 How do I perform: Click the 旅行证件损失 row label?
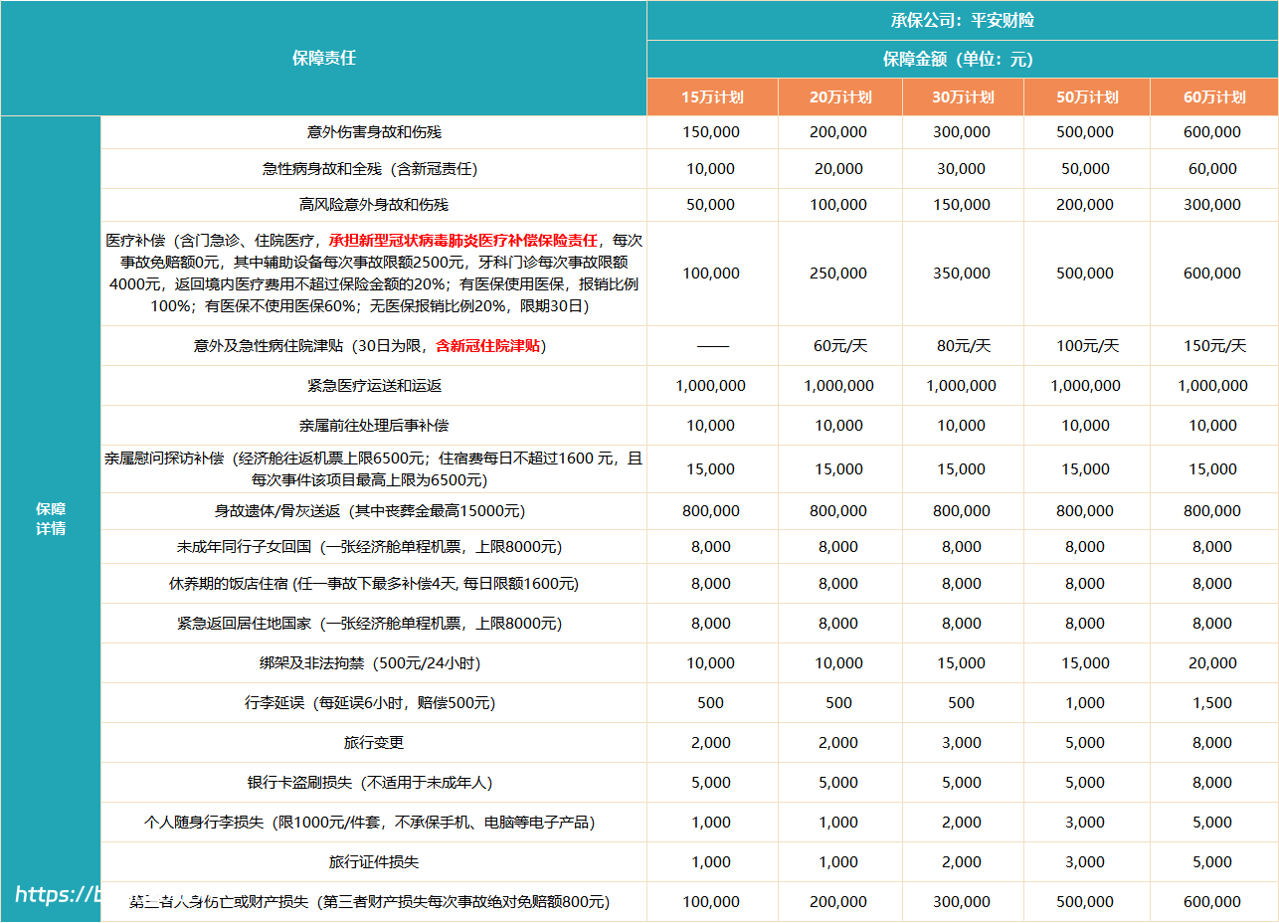373,861
